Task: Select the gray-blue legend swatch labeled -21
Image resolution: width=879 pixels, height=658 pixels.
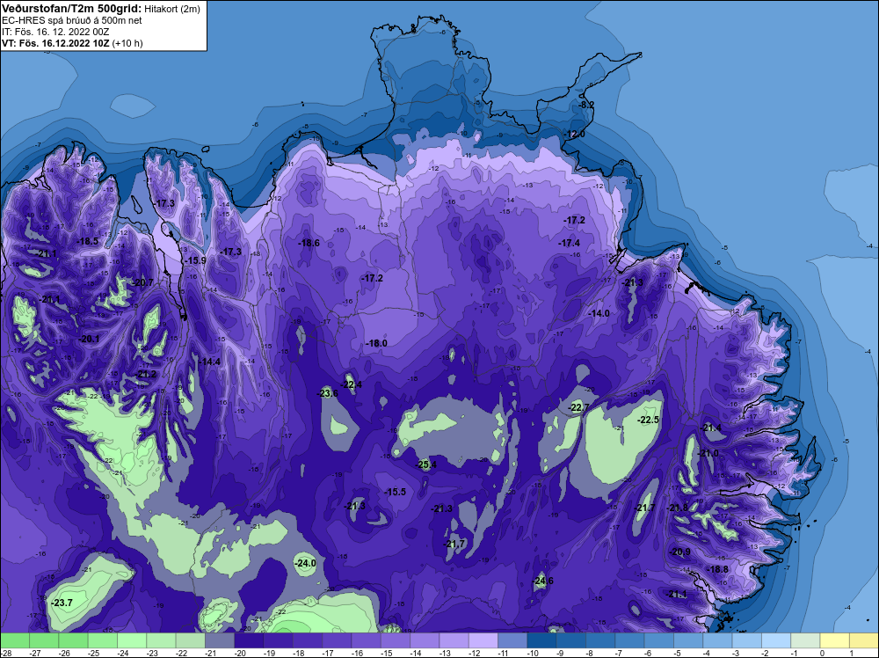Action: tap(220, 640)
